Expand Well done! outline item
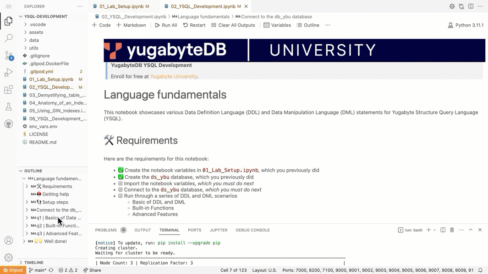The width and height of the screenshot is (488, 274). pos(24,241)
